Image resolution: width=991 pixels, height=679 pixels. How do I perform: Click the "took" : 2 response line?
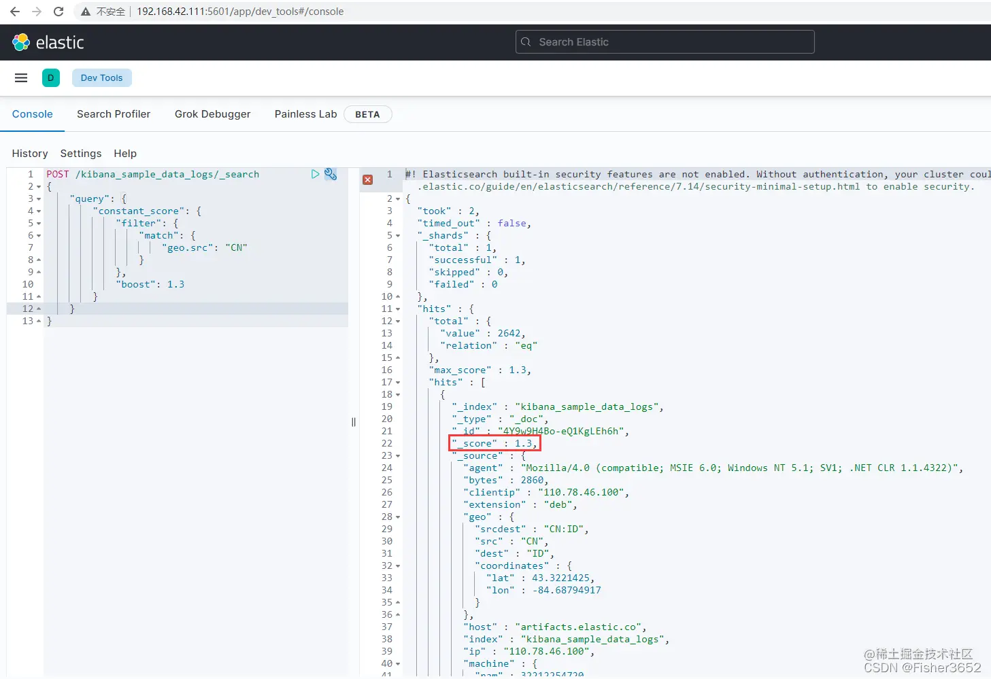tap(448, 211)
